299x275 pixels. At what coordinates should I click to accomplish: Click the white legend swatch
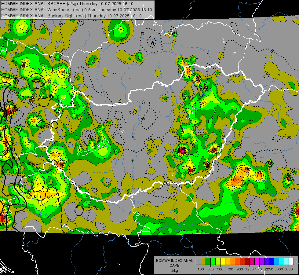pos(291,261)
